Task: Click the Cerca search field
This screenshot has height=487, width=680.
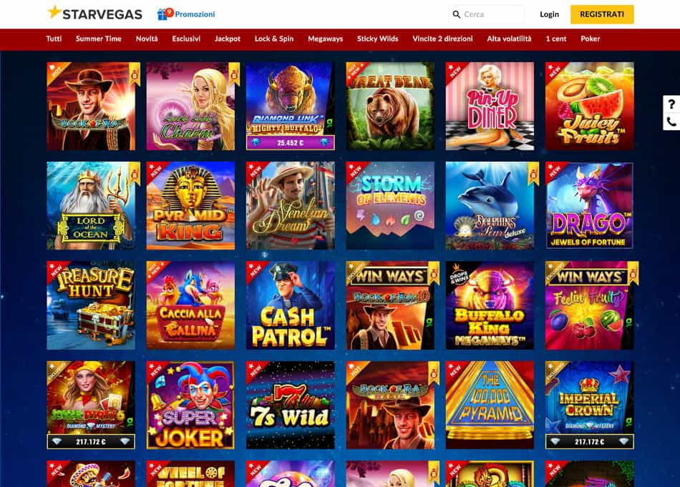Action: [487, 14]
